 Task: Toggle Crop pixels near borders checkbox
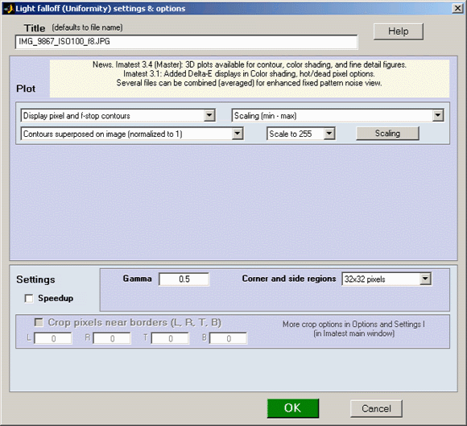tap(39, 322)
